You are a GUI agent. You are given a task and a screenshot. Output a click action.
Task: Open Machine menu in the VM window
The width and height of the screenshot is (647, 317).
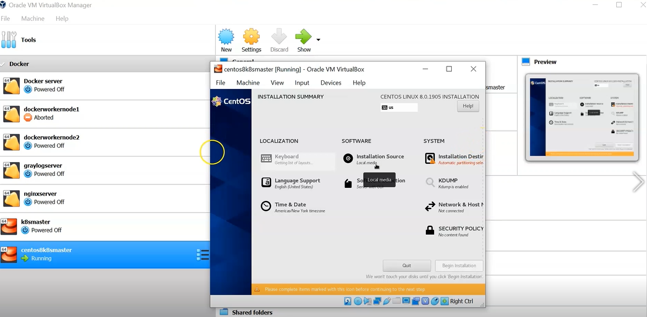[x=248, y=82]
